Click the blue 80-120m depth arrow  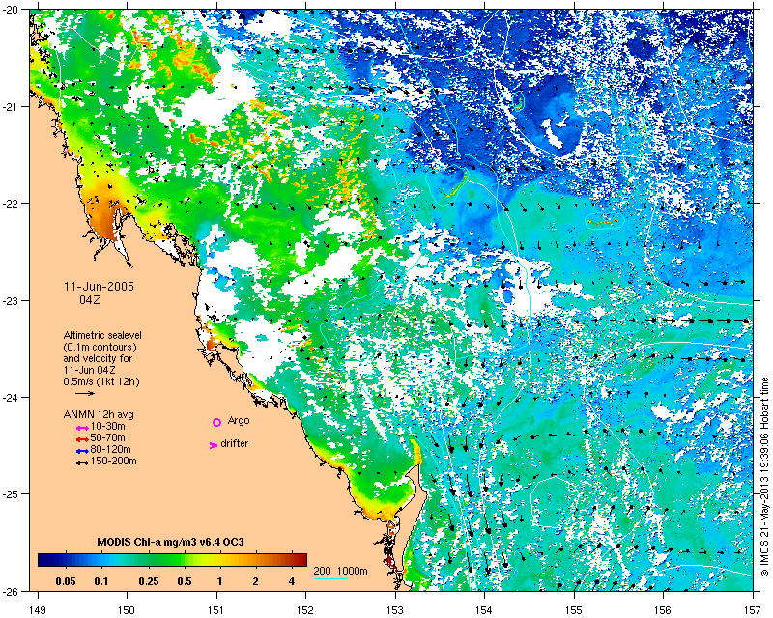82,451
